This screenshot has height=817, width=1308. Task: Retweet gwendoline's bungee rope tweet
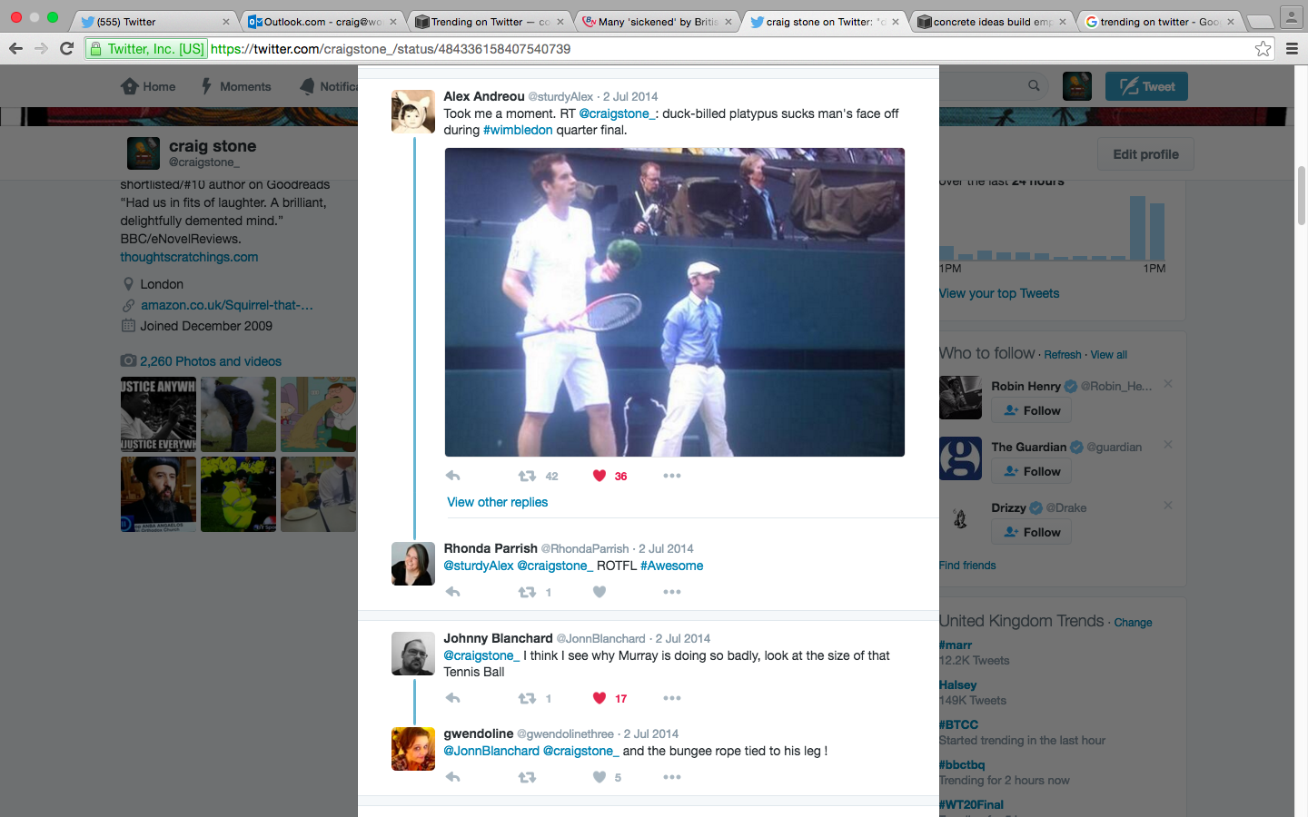pos(527,777)
